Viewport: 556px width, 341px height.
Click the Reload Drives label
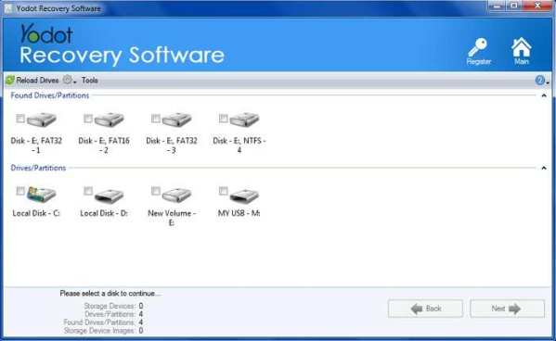coord(37,81)
